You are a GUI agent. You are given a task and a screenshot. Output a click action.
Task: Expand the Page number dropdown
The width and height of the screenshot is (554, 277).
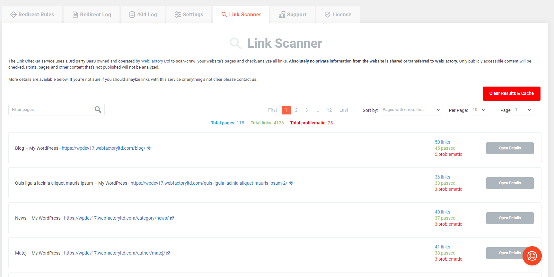[523, 110]
